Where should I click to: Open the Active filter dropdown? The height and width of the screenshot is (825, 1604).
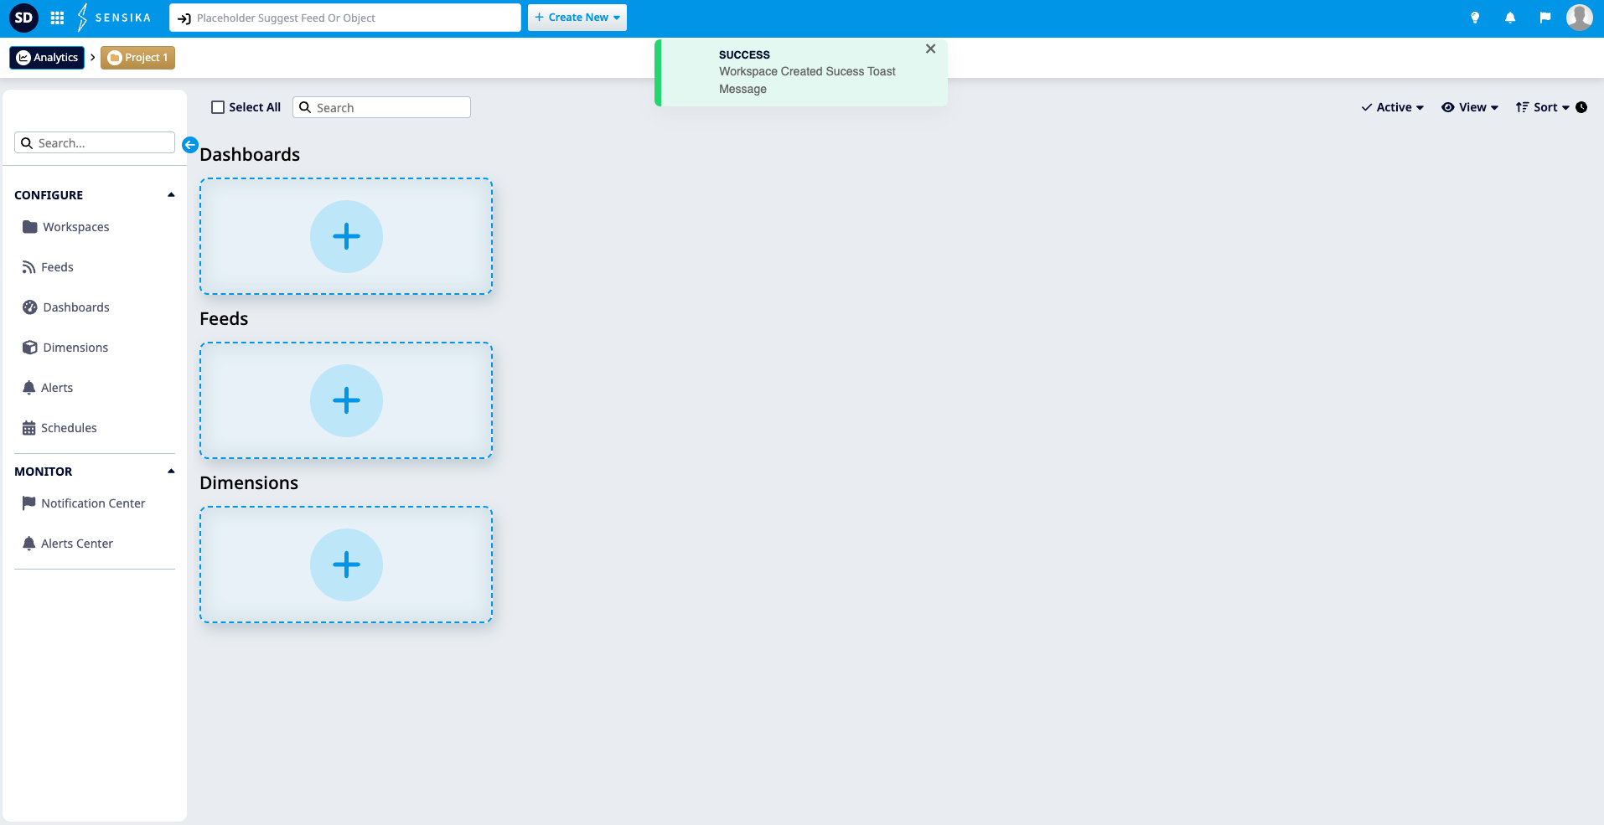[x=1393, y=107]
